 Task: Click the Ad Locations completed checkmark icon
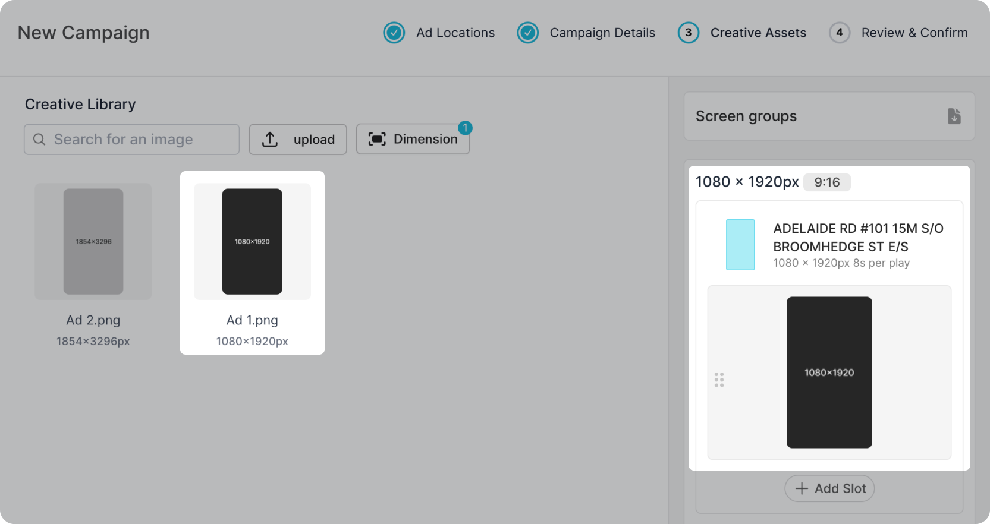tap(394, 33)
